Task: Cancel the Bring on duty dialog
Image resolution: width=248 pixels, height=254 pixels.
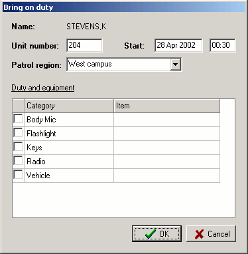Action: (212, 233)
